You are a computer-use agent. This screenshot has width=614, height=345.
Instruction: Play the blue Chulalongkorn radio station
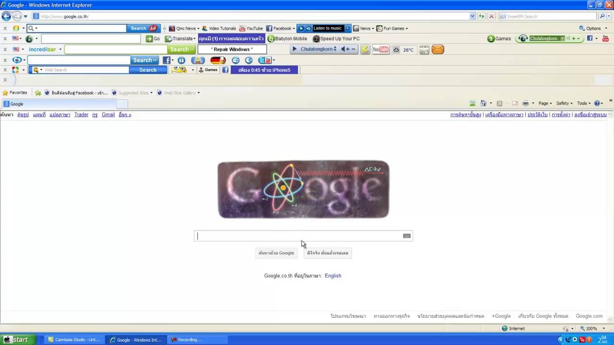click(x=295, y=49)
